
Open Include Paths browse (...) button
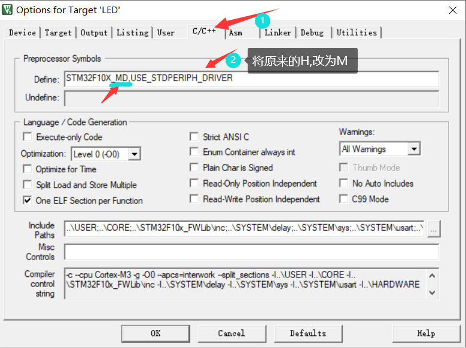click(x=434, y=229)
